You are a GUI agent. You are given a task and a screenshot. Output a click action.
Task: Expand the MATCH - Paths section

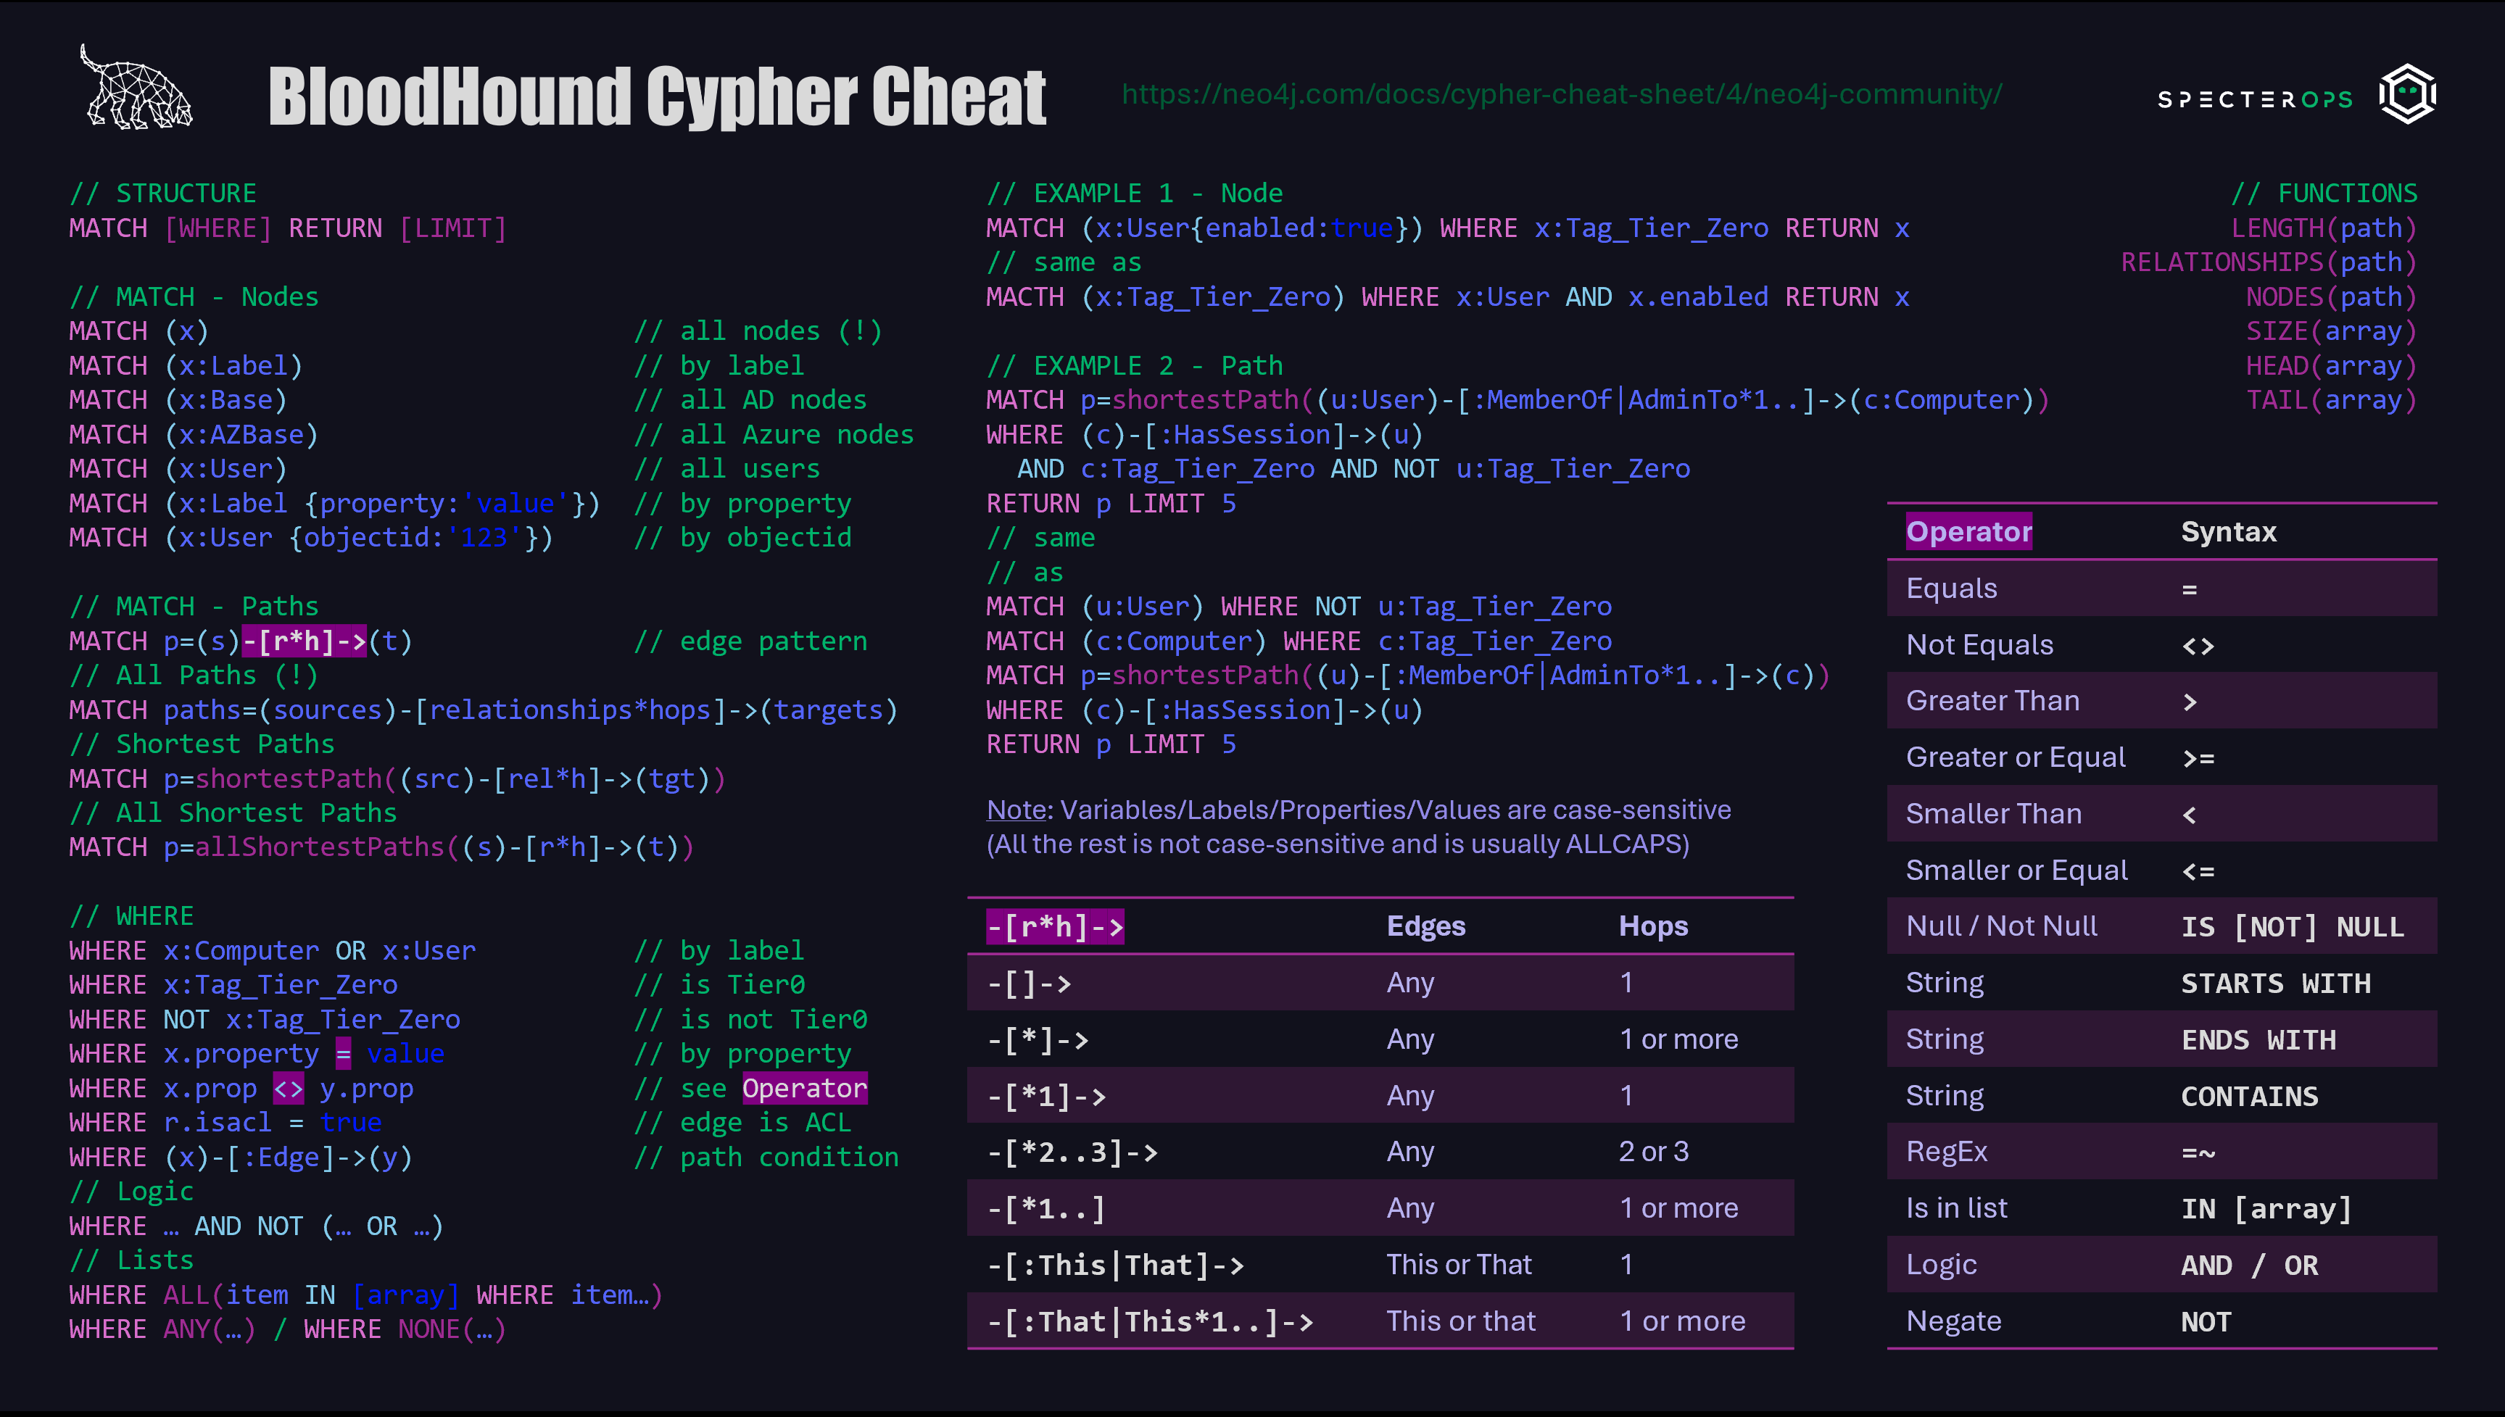193,605
